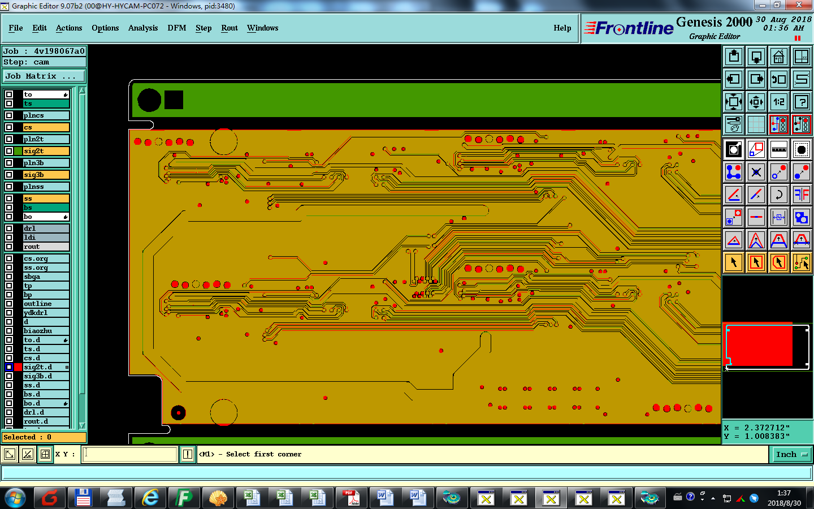
Task: Click the zoom out arrows icon
Action: point(734,102)
